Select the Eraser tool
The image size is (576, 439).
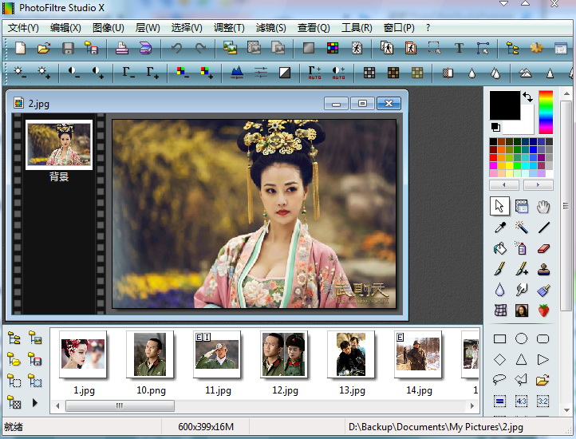coord(543,248)
